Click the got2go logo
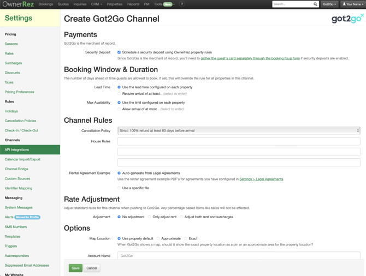Image resolution: width=366 pixels, height=276 pixels. [347, 19]
